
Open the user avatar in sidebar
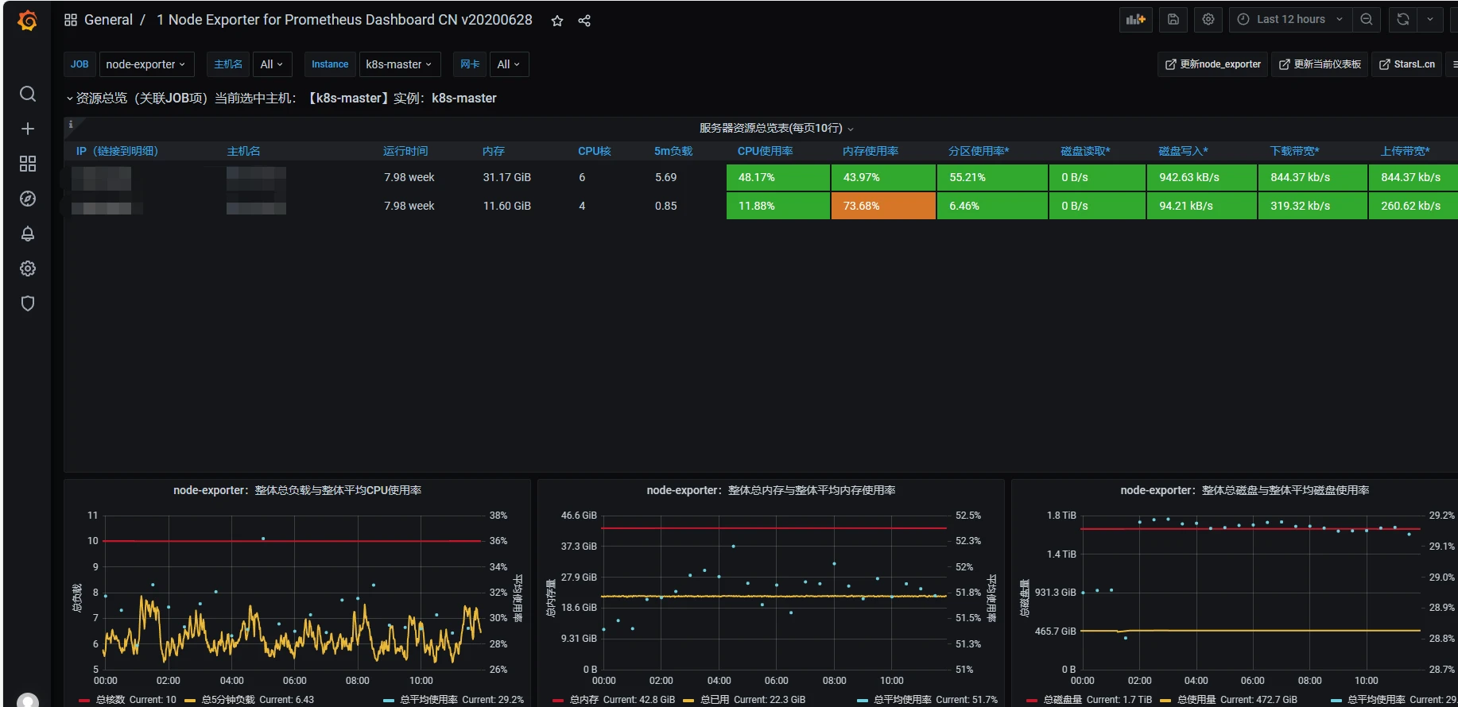click(x=28, y=701)
